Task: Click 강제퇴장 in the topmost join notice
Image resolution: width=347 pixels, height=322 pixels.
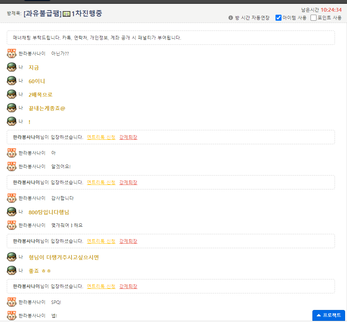Action: (128, 137)
